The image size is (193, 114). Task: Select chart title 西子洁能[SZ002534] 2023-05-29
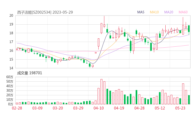(x=45, y=12)
